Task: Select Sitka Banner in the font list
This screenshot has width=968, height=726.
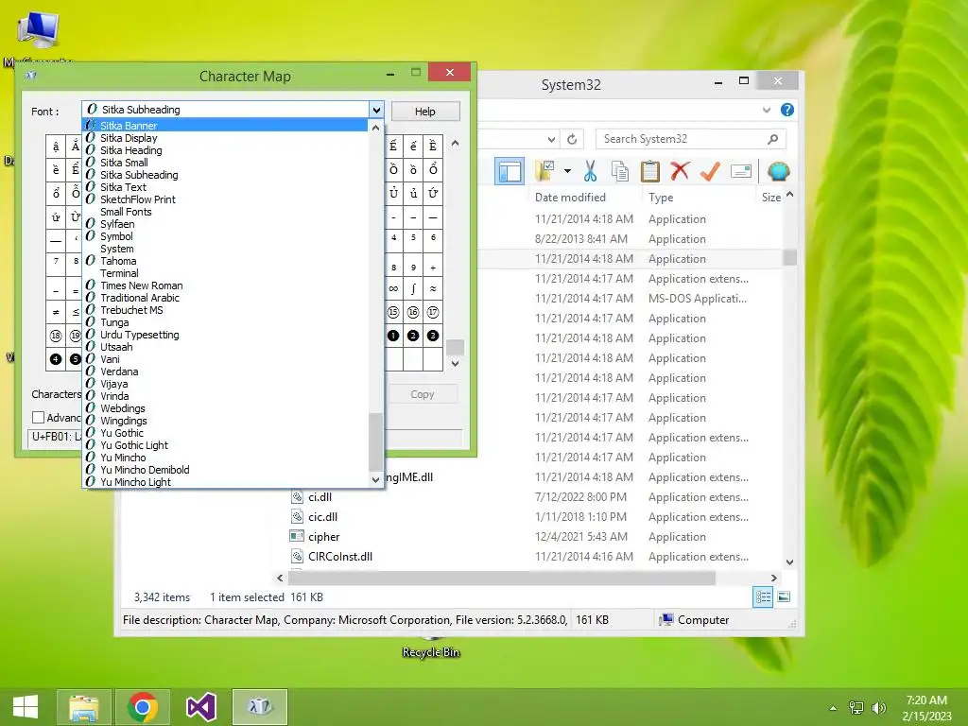Action: coord(225,126)
